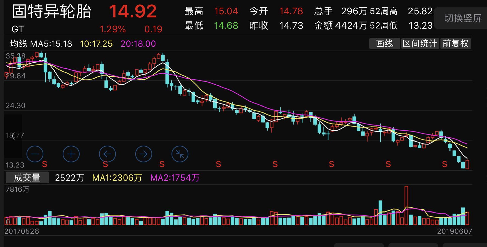
Task: Pan chart left with left-arrow icon
Action: point(107,154)
